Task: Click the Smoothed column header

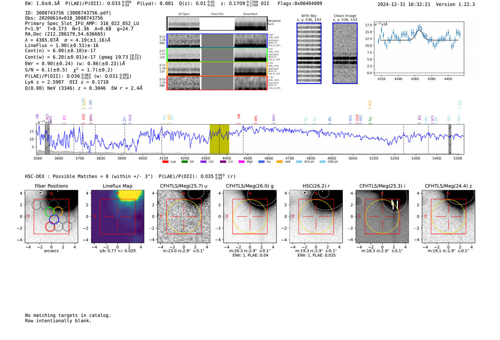Action: (250, 14)
